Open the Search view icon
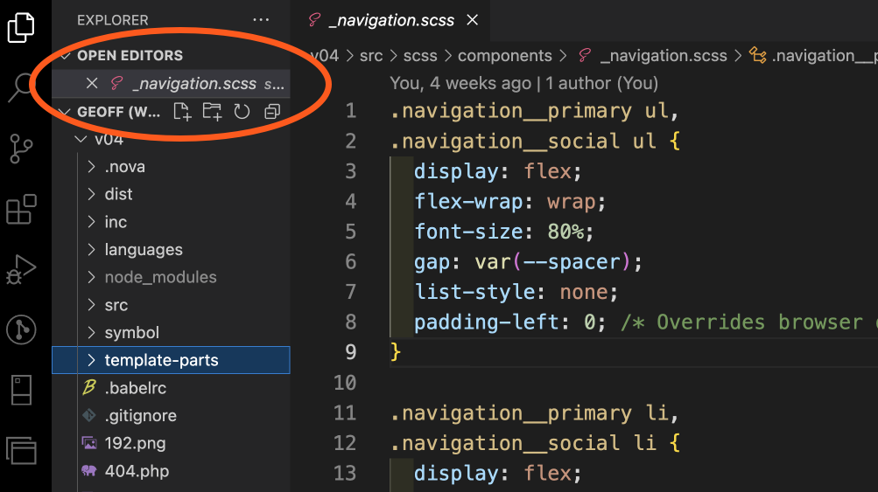This screenshot has width=878, height=492. click(21, 87)
